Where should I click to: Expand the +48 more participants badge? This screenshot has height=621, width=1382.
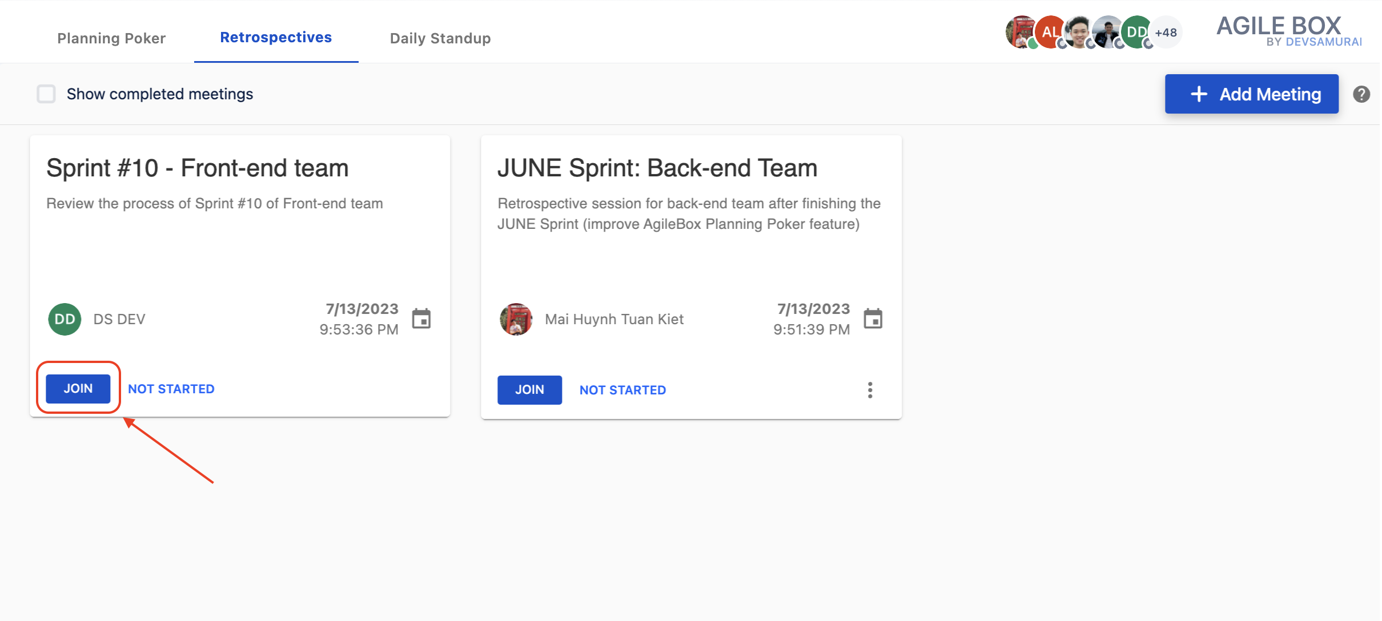click(x=1166, y=33)
